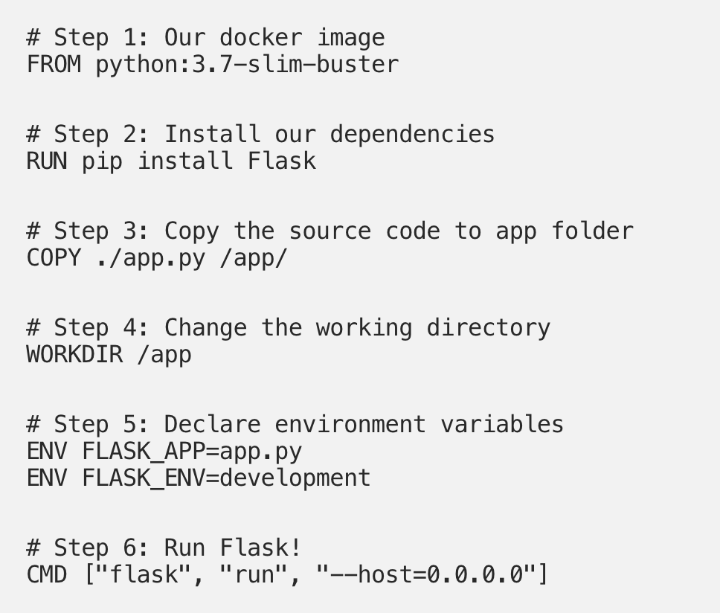Image resolution: width=720 pixels, height=613 pixels.
Task: Click FLASK_APP=app.py variable text
Action: tap(192, 452)
